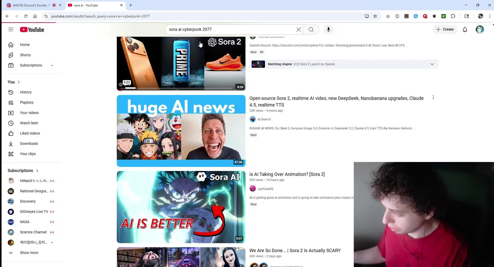Open the Create menu
This screenshot has height=267, width=494.
point(445,29)
